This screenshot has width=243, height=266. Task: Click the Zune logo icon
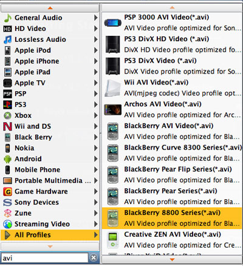coord(8,213)
